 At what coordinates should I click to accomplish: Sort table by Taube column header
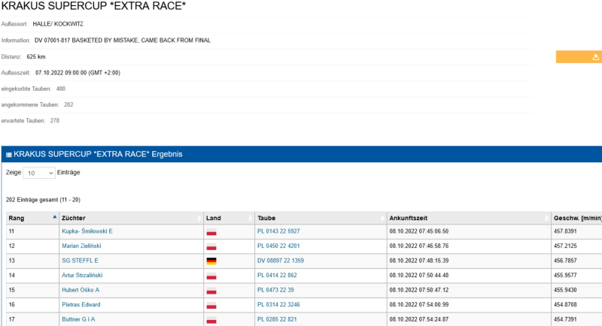[319, 217]
